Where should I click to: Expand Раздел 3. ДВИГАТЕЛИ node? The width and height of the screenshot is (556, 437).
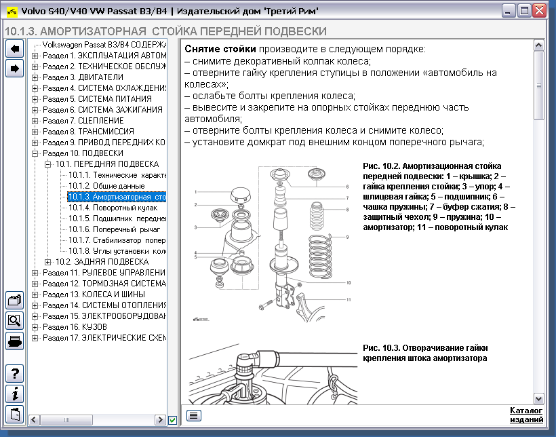35,77
